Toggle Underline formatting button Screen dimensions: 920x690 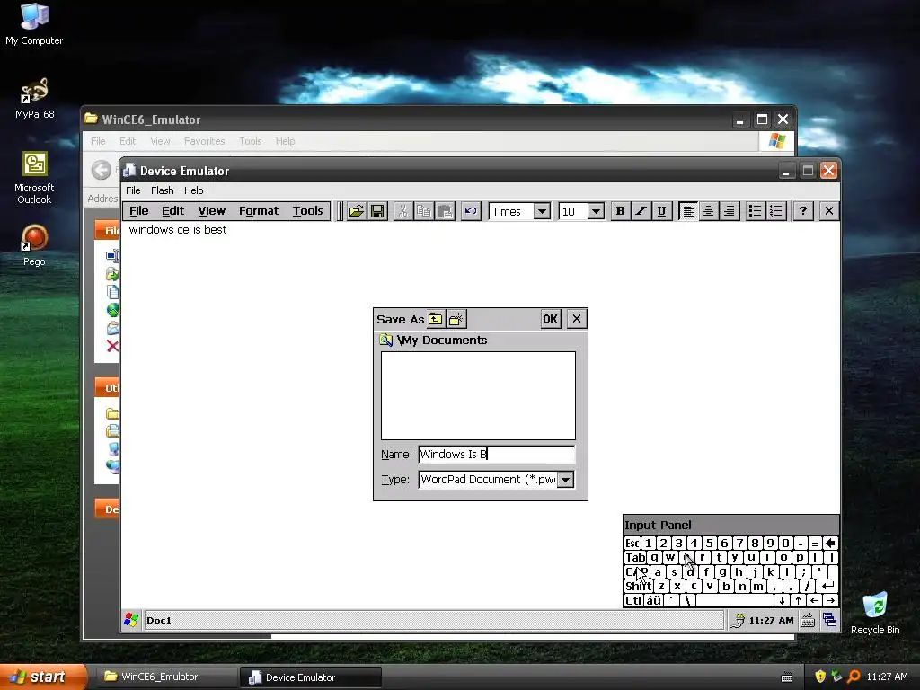click(x=661, y=211)
